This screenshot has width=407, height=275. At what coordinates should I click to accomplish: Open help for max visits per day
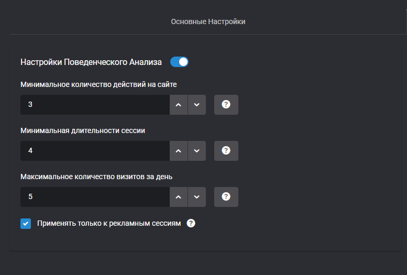[x=226, y=197]
